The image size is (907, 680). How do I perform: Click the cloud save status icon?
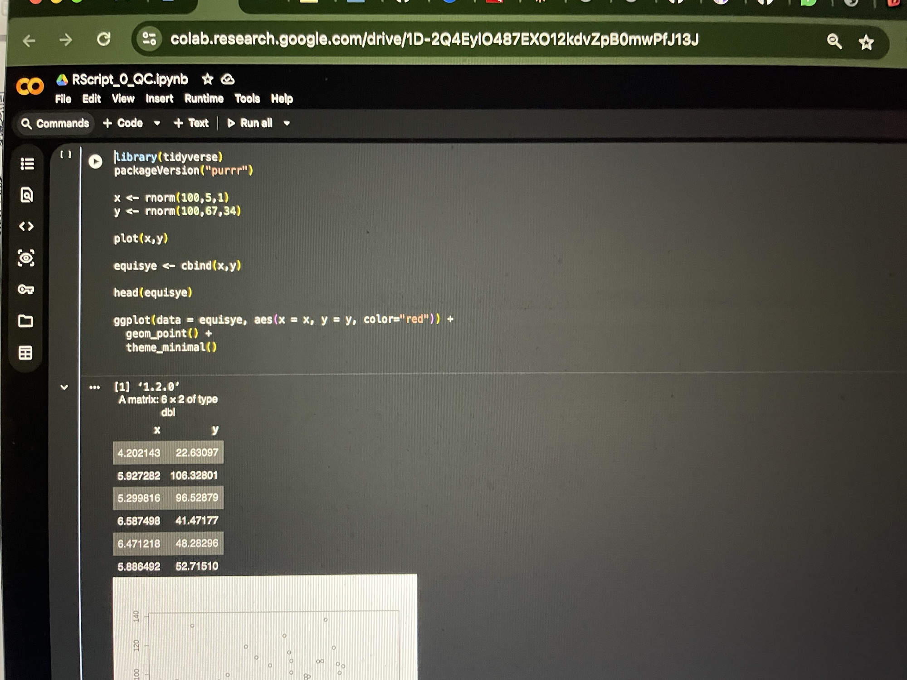click(228, 80)
